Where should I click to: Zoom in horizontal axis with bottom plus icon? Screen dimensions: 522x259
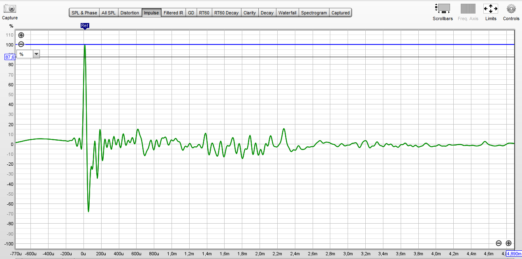click(x=508, y=243)
